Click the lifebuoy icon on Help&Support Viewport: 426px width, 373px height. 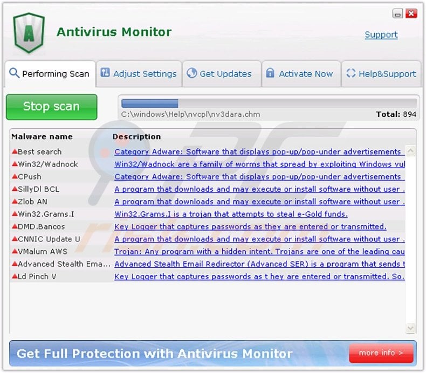coord(351,73)
